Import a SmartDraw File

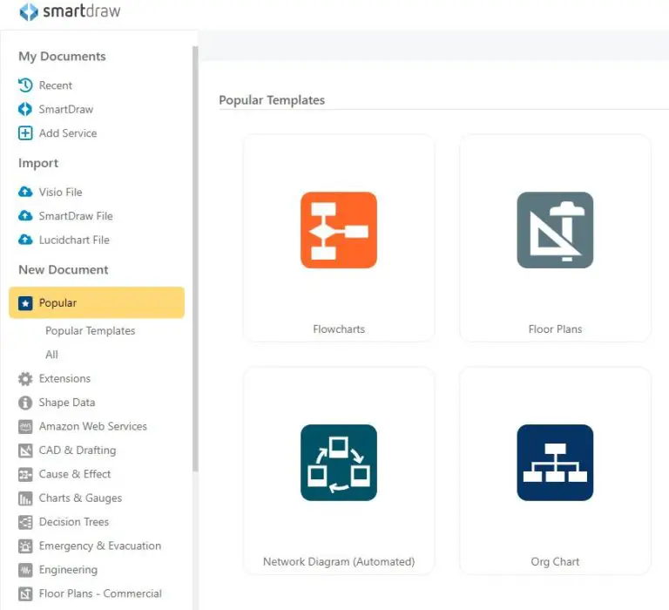(x=76, y=216)
